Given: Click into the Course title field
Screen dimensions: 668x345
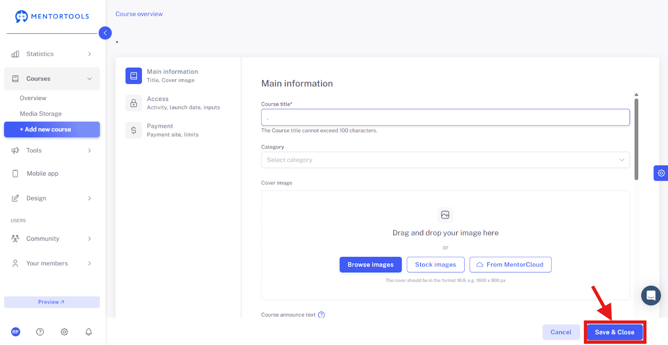Looking at the screenshot, I should (445, 117).
